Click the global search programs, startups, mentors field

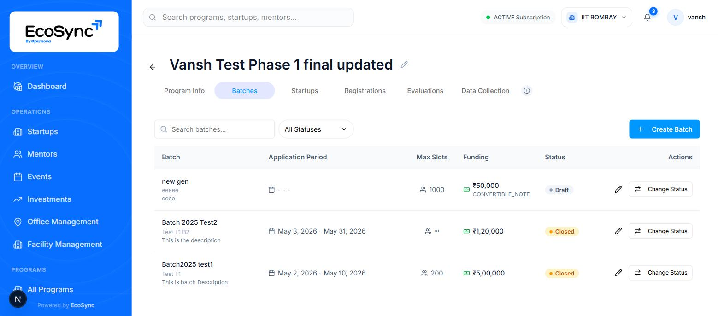(248, 18)
